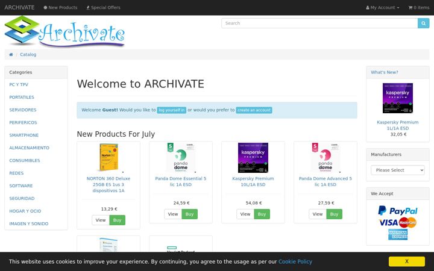
Task: Open the CONSUMIBLES category
Action: 24,160
